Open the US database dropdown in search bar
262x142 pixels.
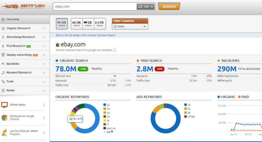point(146,7)
